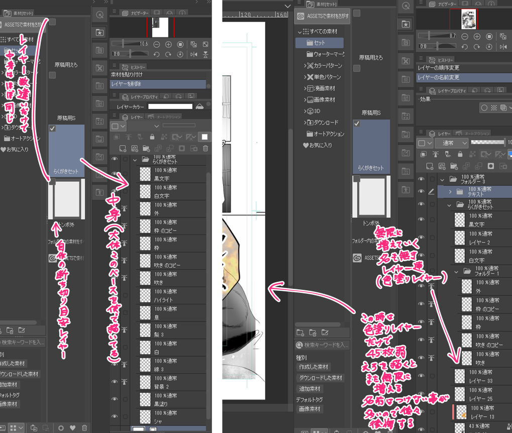Image resolution: width=512 pixels, height=433 pixels.
Task: Expand the テキスト folder in right Layer panel
Action: pyautogui.click(x=449, y=192)
